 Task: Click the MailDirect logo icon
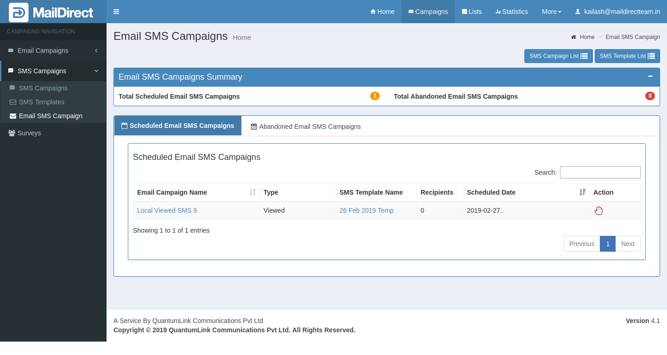19,13
